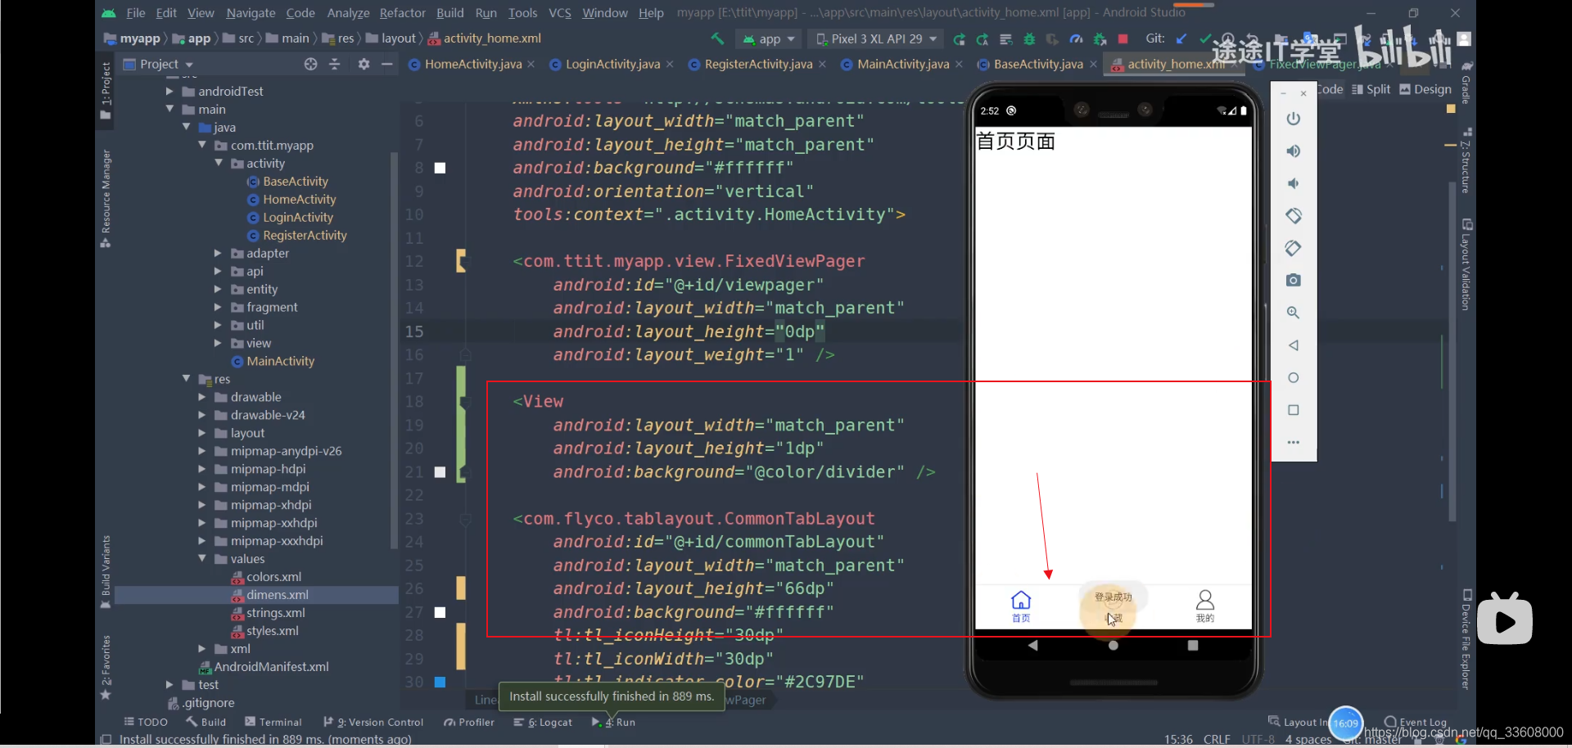Take emulator screenshot with camera icon
This screenshot has width=1572, height=748.
[1294, 280]
